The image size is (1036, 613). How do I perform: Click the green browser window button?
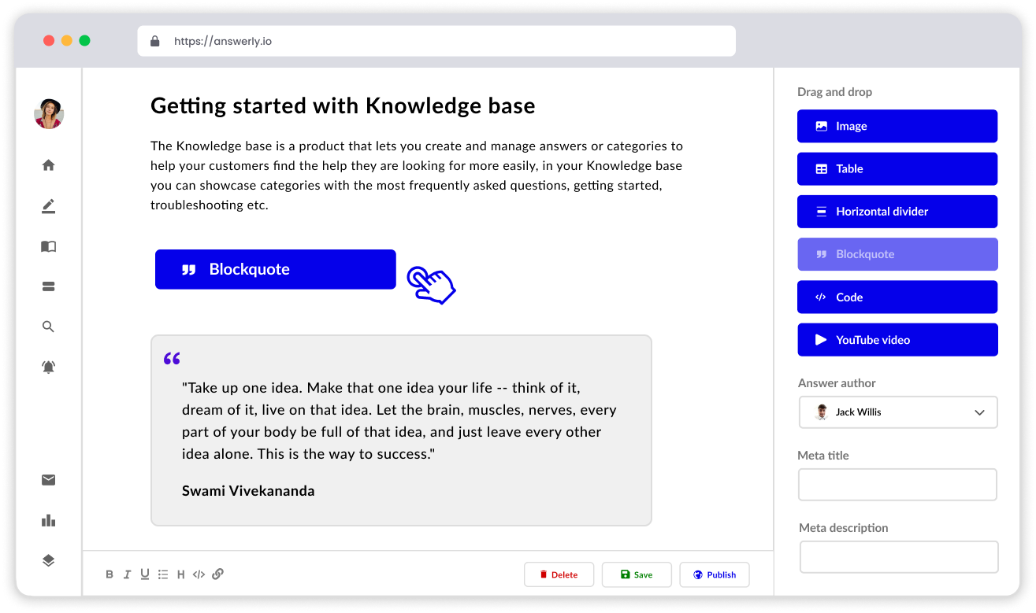click(84, 40)
